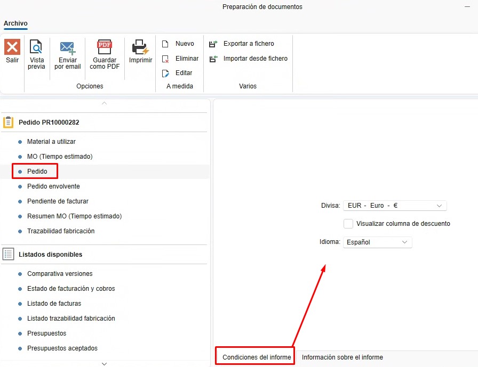Select Presupuestos aceptados listing
This screenshot has height=367, width=478.
(62, 348)
